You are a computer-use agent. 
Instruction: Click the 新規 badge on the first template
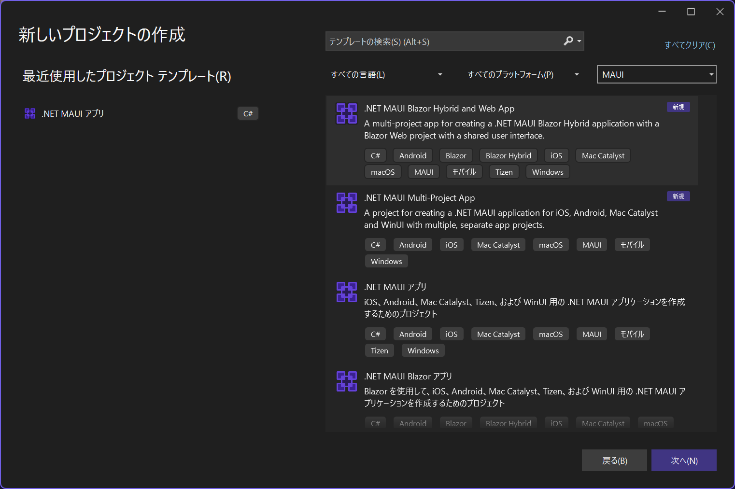[678, 107]
